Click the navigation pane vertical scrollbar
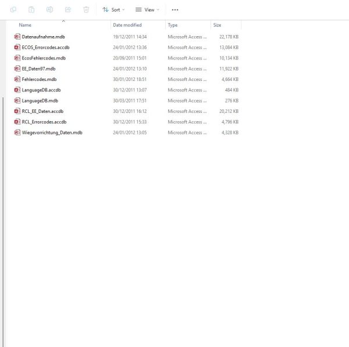The width and height of the screenshot is (349, 347). click(x=3, y=222)
